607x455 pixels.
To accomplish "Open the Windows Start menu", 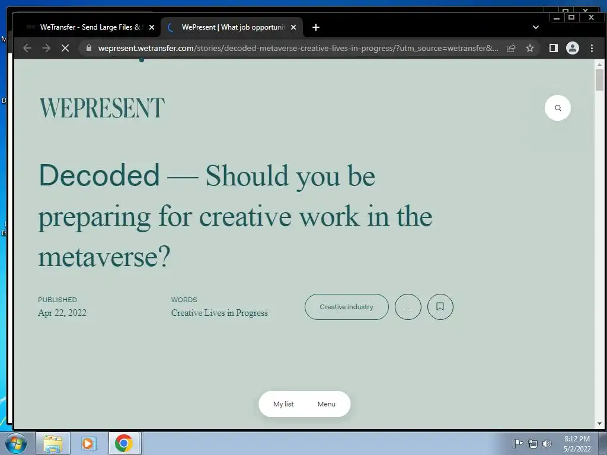I will (x=16, y=443).
